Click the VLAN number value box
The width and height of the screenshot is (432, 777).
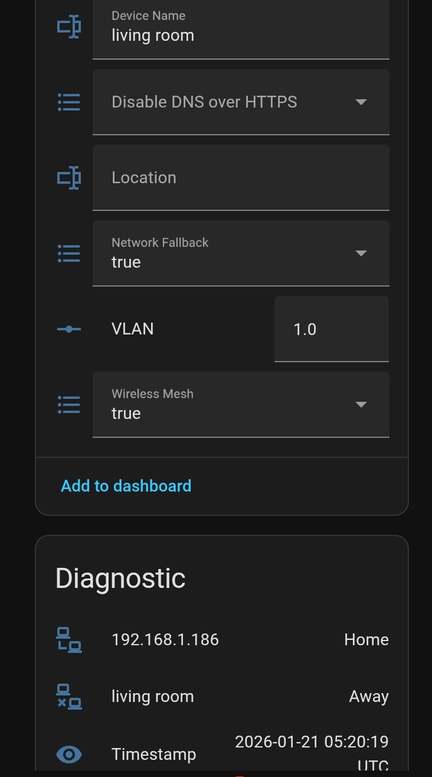click(x=331, y=329)
